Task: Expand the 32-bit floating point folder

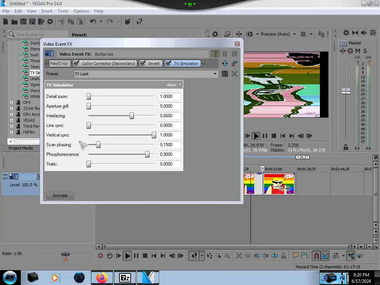Action: point(12,108)
